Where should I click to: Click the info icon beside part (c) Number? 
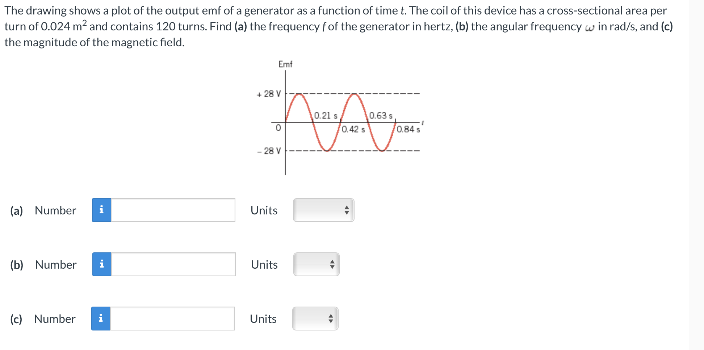tap(102, 319)
